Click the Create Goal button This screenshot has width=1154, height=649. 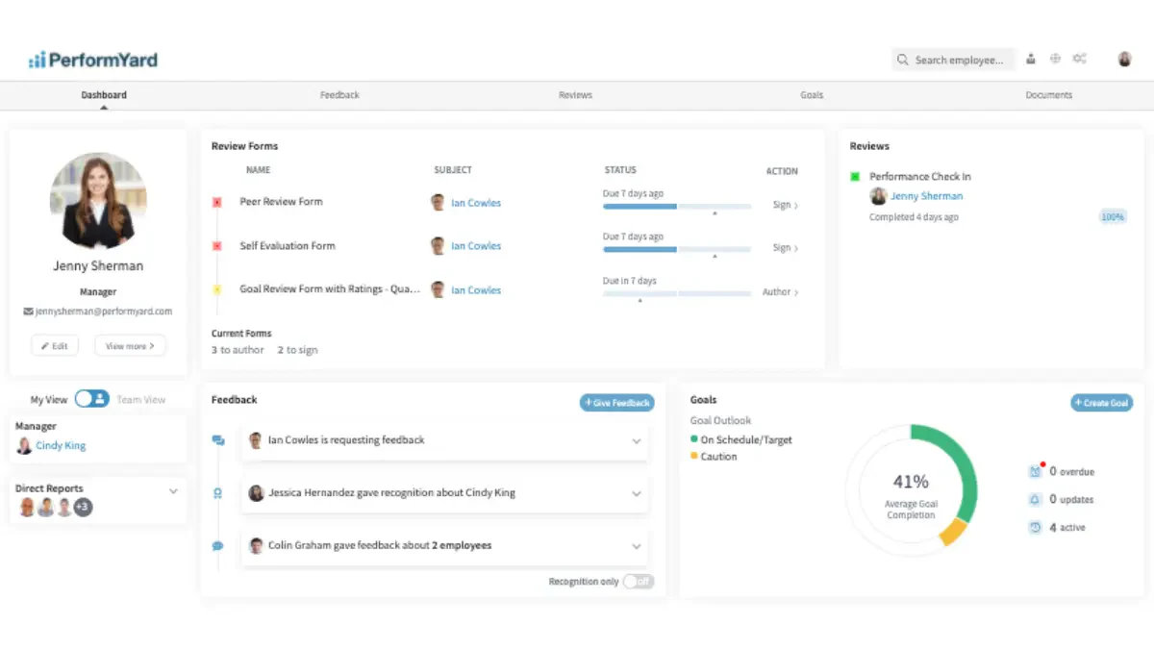1101,403
